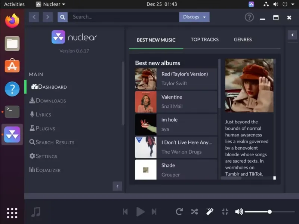Click the music note cover placeholder
The width and height of the screenshot is (299, 224).
click(36, 212)
